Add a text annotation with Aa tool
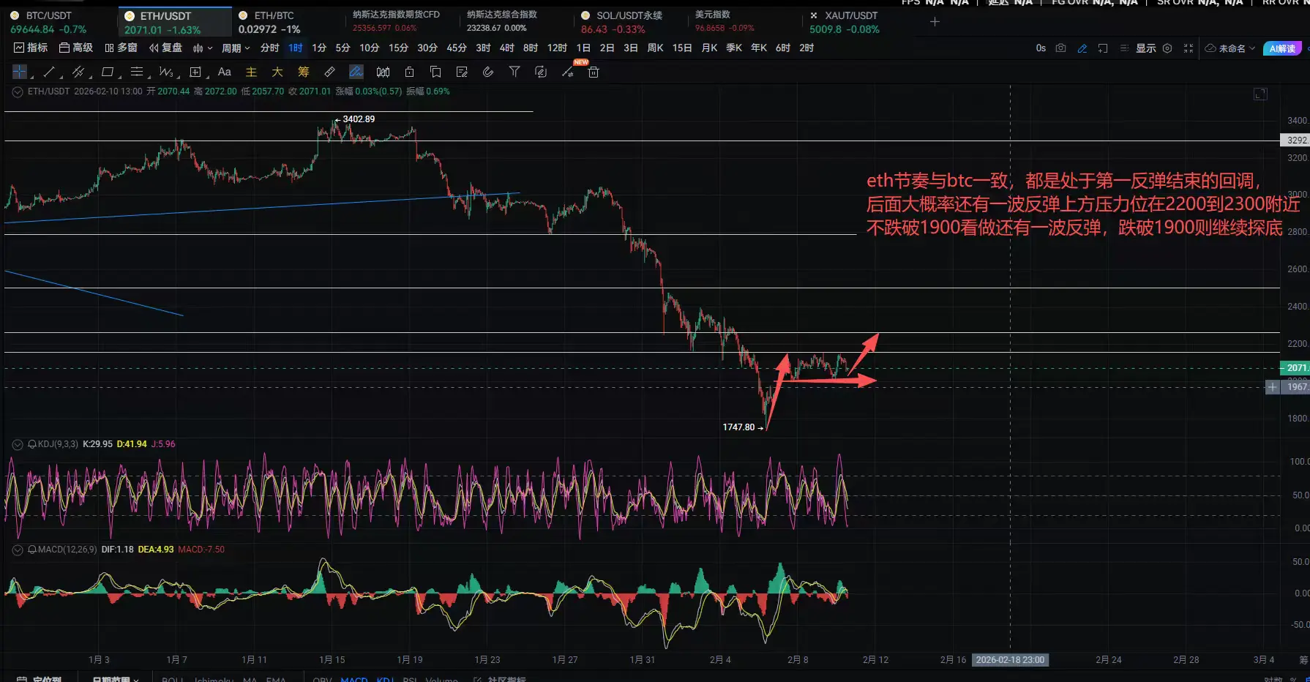1310x682 pixels. (225, 72)
